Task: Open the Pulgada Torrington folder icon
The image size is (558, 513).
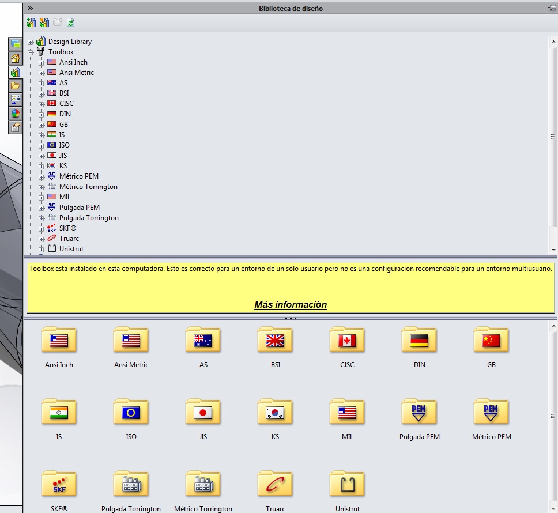Action: tap(131, 484)
